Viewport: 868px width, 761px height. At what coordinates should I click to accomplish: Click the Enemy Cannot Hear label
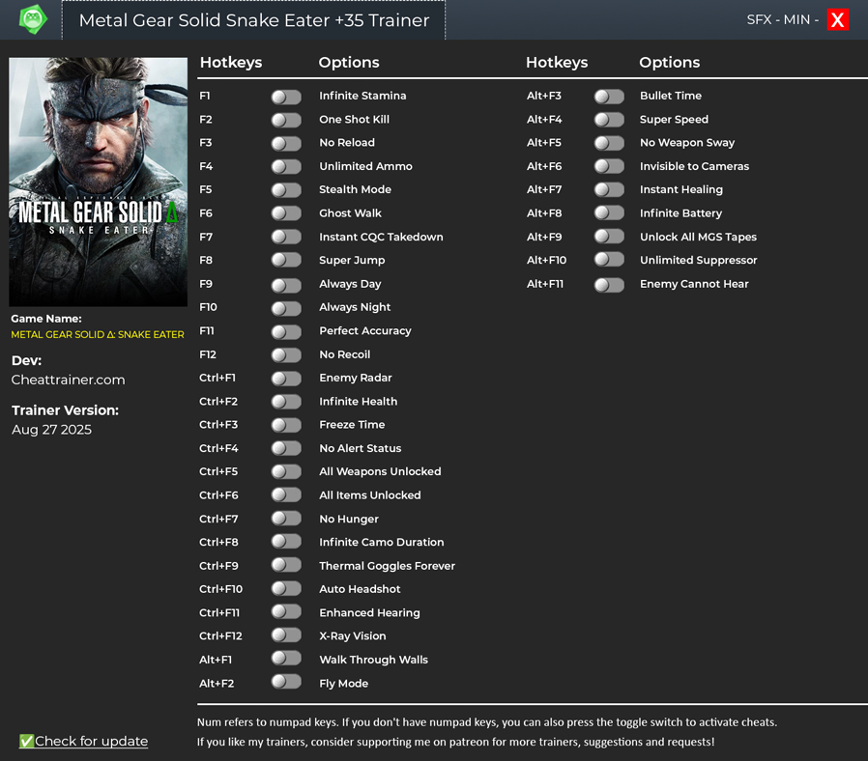(694, 284)
